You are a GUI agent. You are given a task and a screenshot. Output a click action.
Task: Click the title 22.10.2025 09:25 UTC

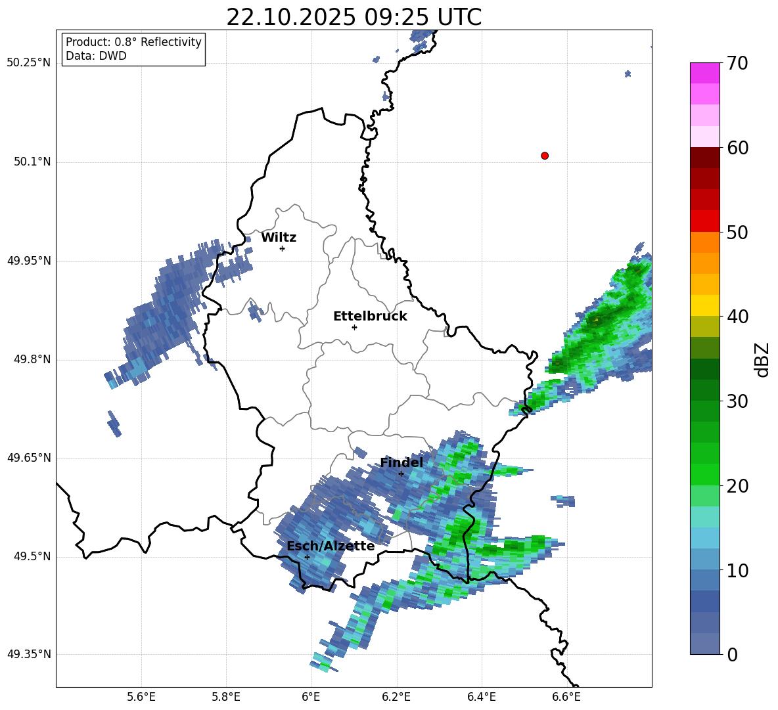coord(354,17)
